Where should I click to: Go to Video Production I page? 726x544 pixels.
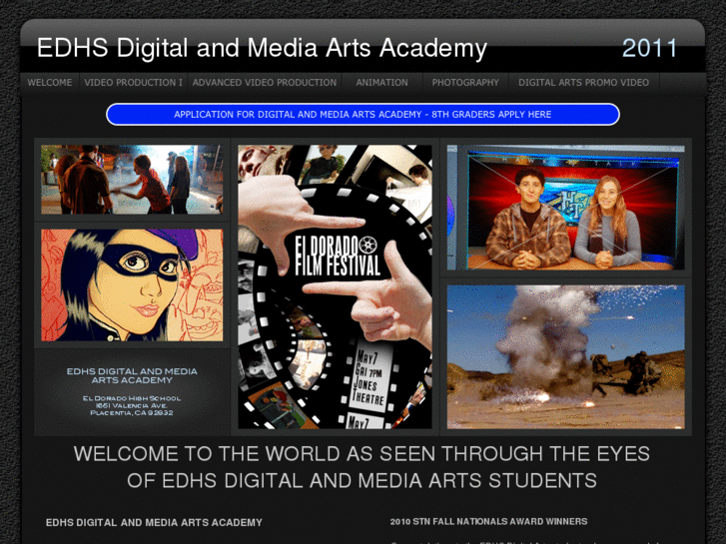pyautogui.click(x=133, y=83)
